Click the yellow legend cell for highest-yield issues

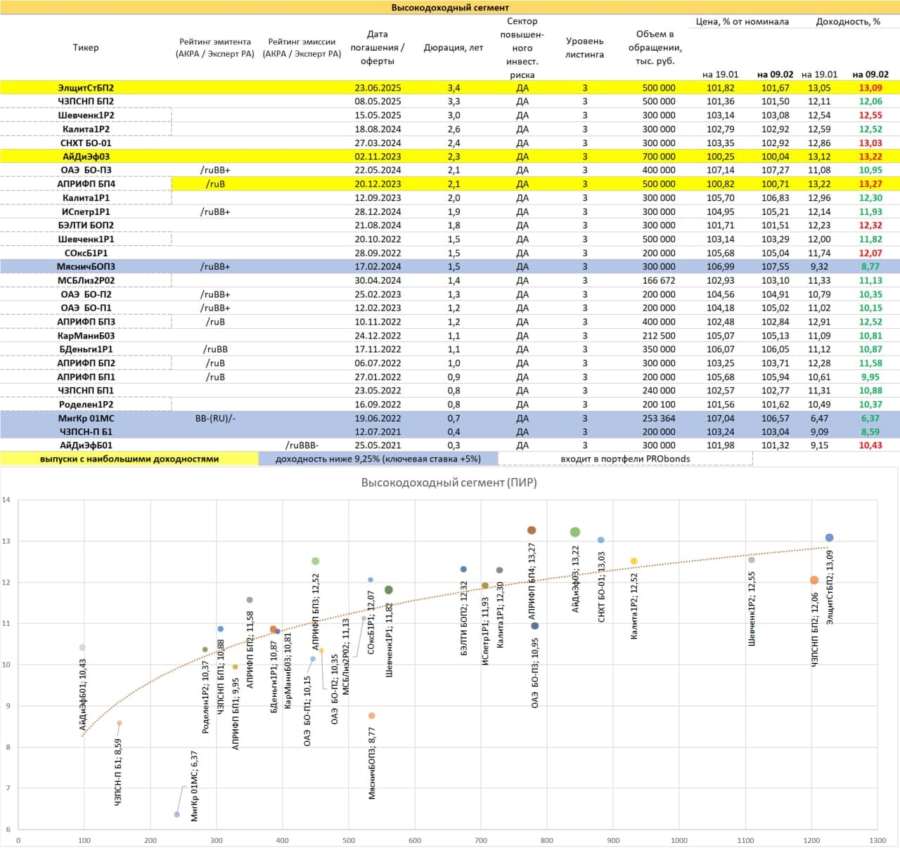click(x=129, y=459)
